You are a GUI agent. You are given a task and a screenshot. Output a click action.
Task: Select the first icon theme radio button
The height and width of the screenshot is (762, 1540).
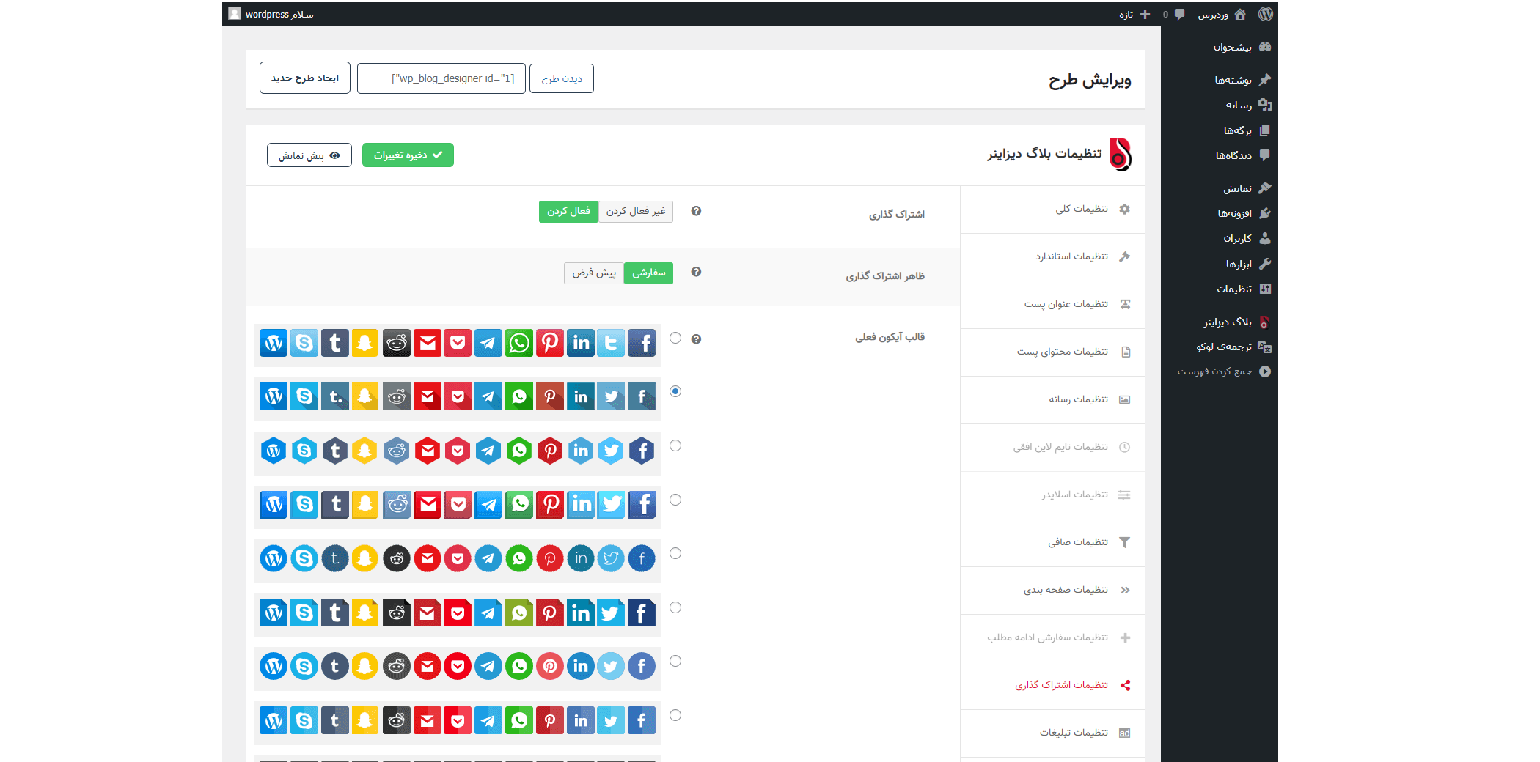[675, 338]
